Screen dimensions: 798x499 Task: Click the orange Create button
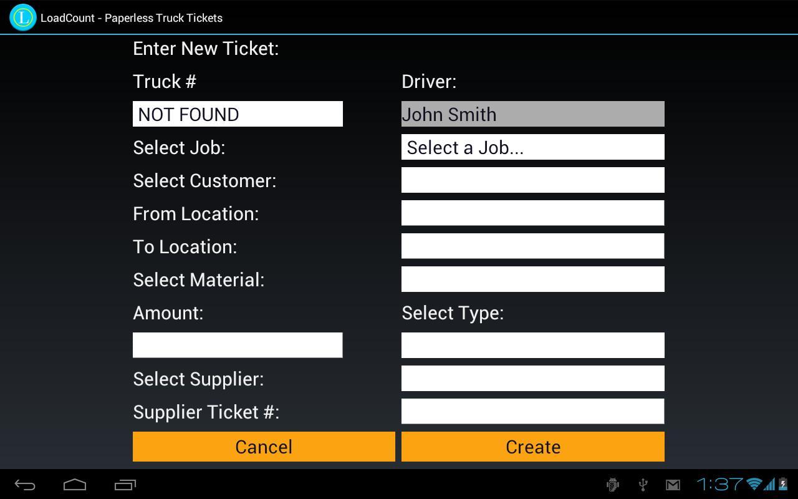(x=533, y=447)
